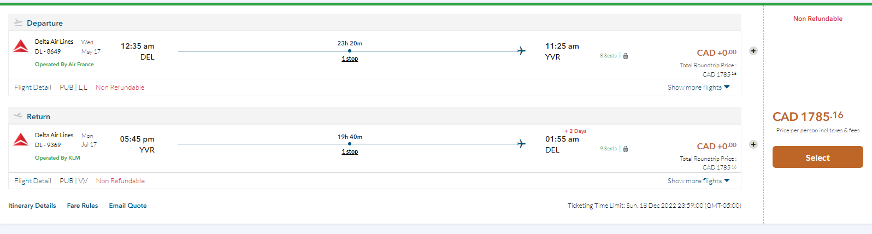872x234 pixels.
Task: Click the Email Quote link
Action: pyautogui.click(x=128, y=206)
